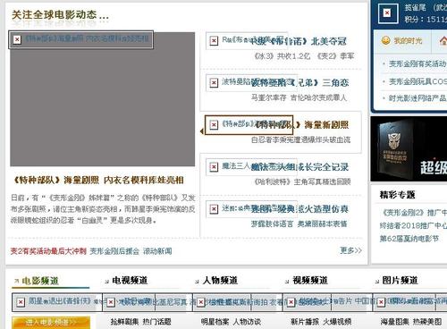Open the red 变2有奖活动最后大冲刺 link
This screenshot has width=447, height=329.
[x=48, y=251]
